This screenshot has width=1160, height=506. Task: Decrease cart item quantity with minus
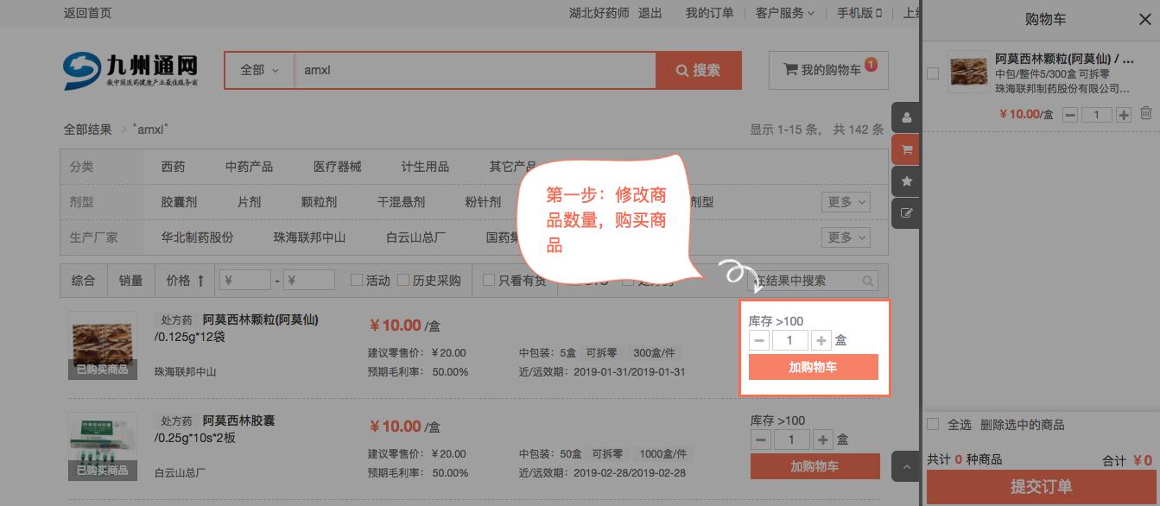[1070, 115]
